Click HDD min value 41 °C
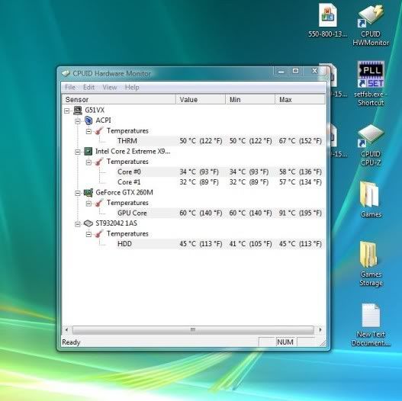This screenshot has height=401, width=402. [x=250, y=244]
